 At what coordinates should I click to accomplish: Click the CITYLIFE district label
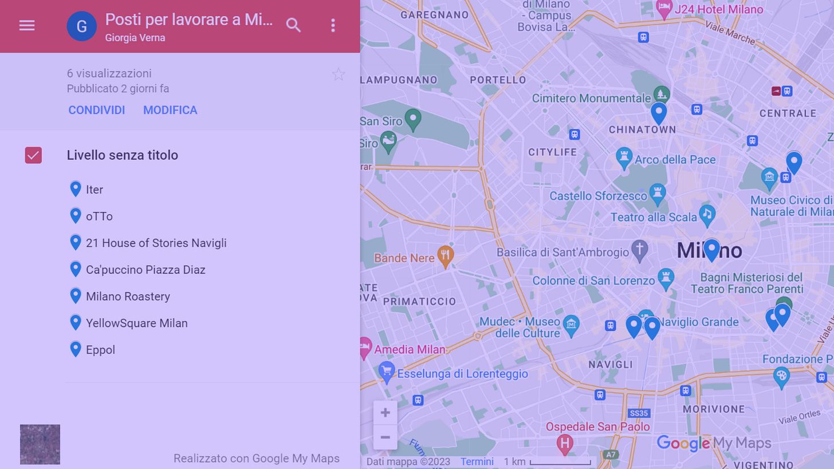(x=553, y=152)
